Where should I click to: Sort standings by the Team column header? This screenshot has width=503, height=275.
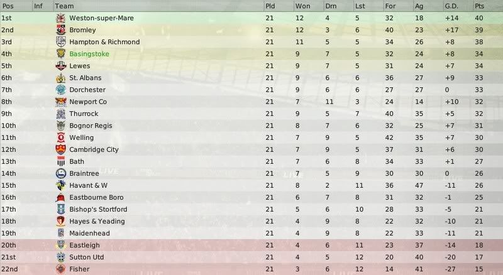point(64,6)
